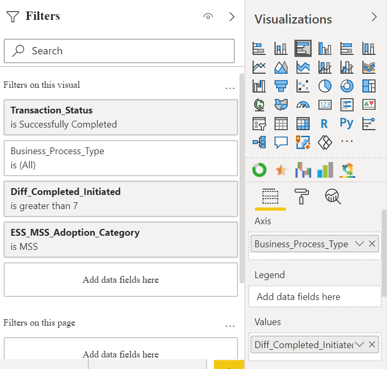Select the Multi-row card visual

tap(347, 105)
